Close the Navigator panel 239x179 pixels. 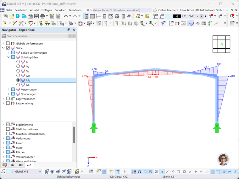74,30
